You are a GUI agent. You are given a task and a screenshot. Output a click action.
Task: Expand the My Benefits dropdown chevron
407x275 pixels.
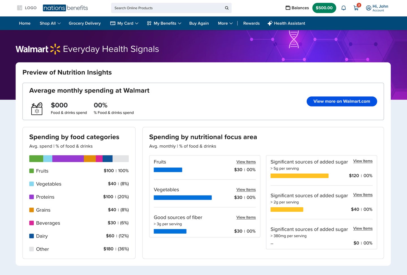pos(179,23)
